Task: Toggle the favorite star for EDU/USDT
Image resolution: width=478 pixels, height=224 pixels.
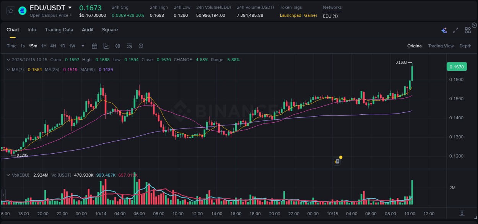Action: point(10,11)
